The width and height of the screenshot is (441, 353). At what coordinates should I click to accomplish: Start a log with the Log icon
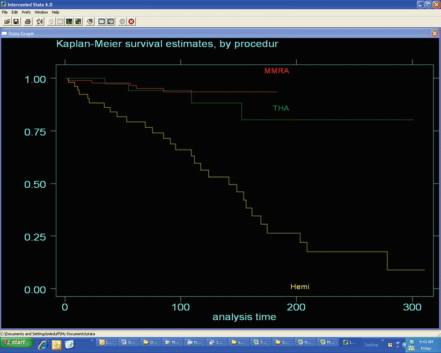(x=40, y=21)
